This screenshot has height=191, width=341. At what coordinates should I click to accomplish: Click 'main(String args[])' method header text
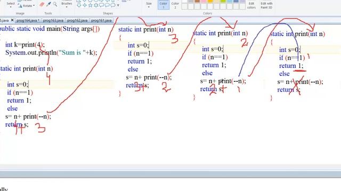click(73, 29)
